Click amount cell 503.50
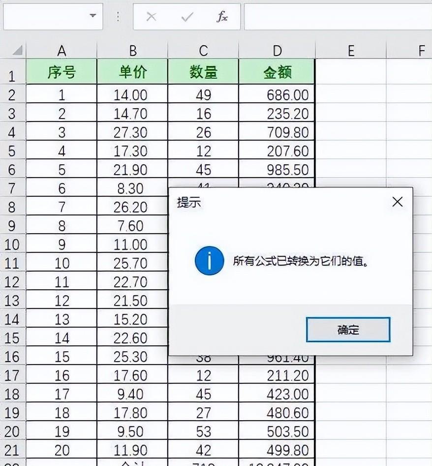432x466 pixels. tap(277, 431)
